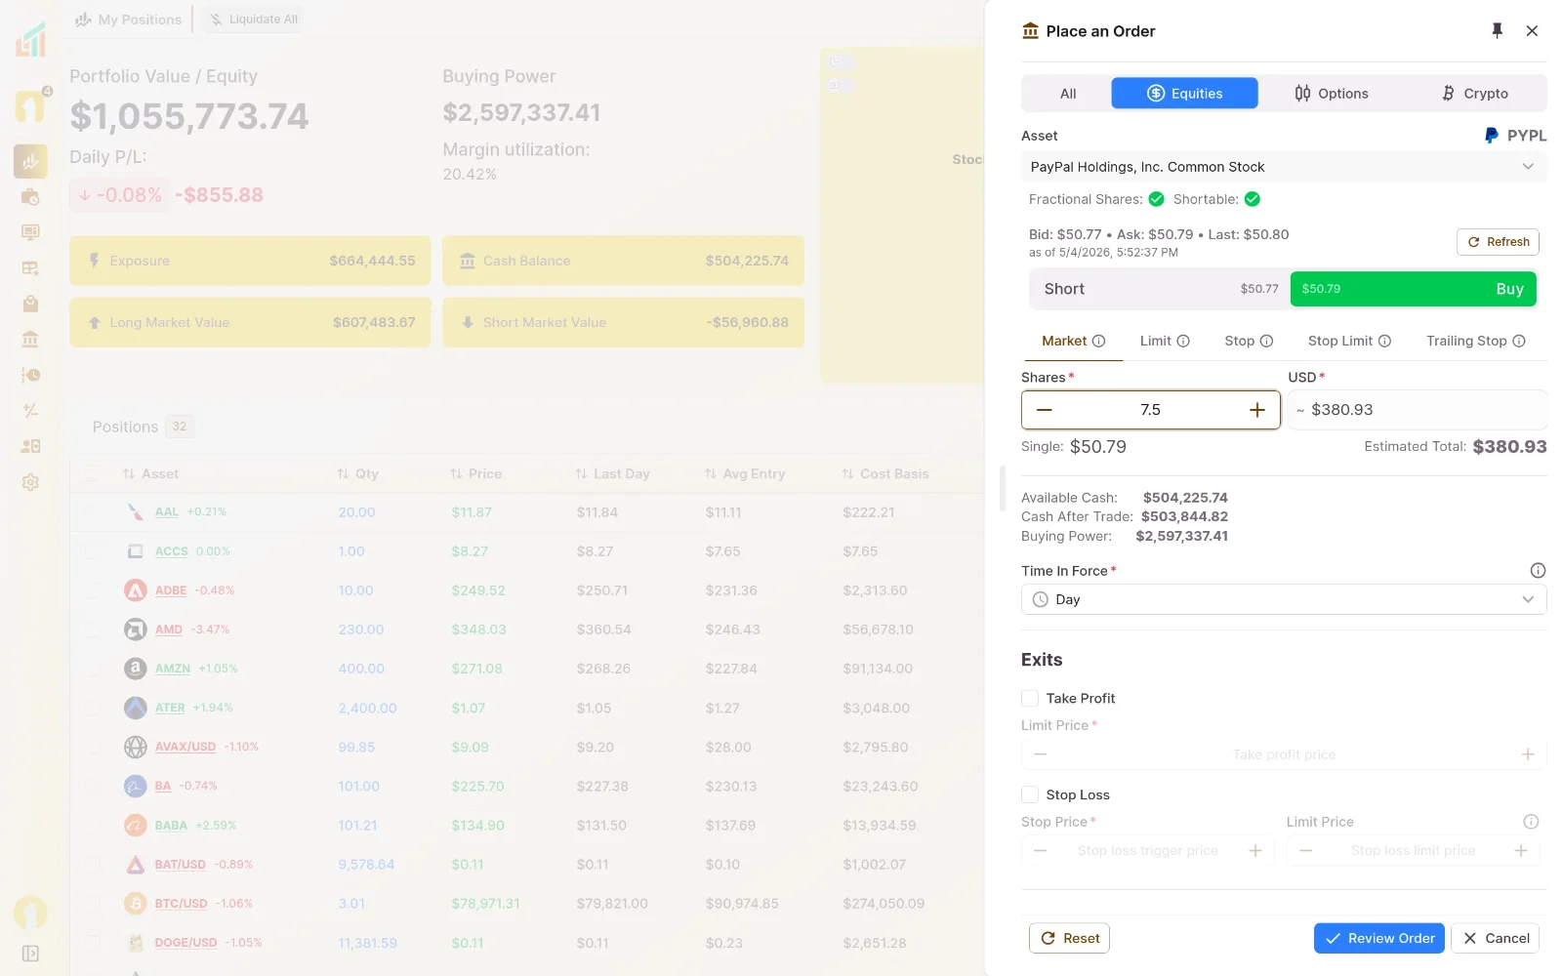
Task: Select the ADBE row checkbox
Action: pos(93,590)
